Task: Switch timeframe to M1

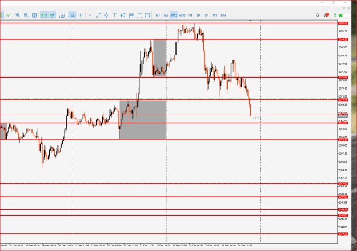Action: pyautogui.click(x=158, y=15)
